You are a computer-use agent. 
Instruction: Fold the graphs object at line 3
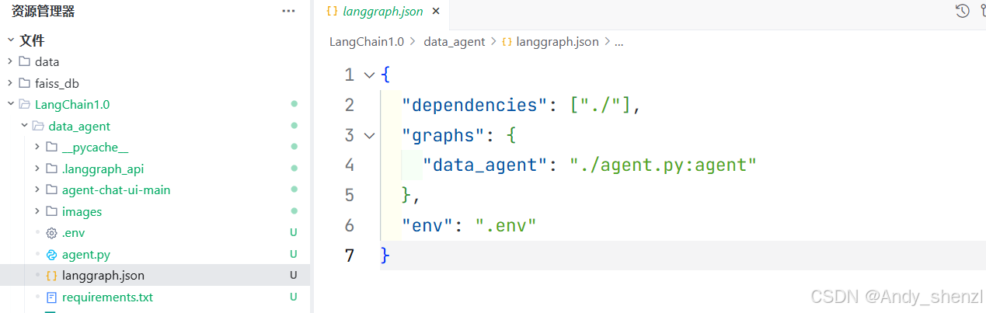369,135
